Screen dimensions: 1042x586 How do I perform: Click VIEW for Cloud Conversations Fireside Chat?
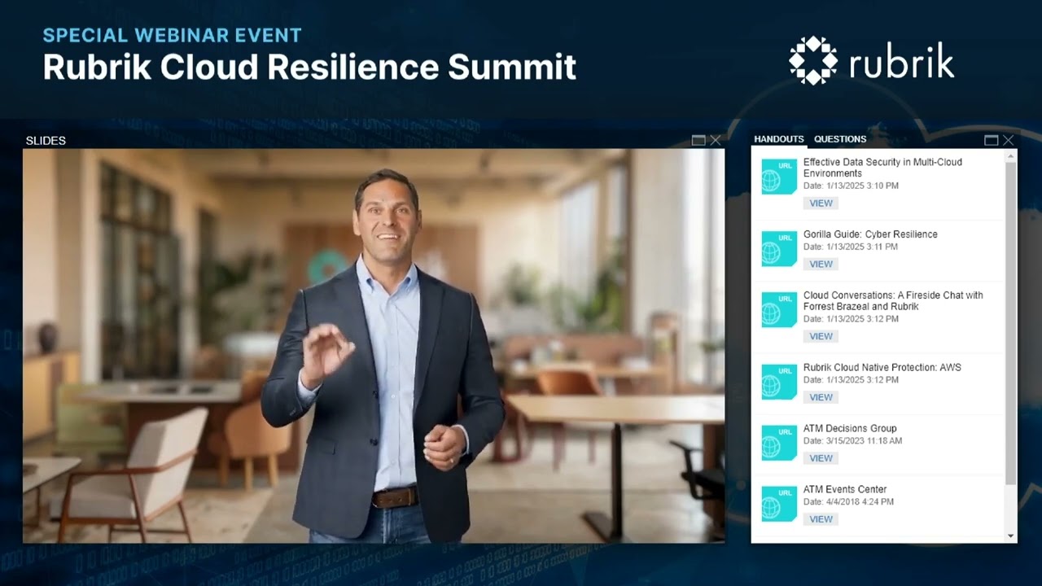pos(821,336)
